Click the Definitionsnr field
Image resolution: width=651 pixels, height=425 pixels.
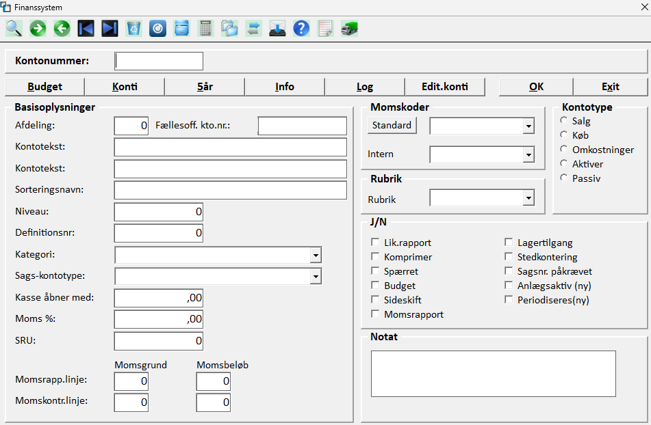pos(159,233)
